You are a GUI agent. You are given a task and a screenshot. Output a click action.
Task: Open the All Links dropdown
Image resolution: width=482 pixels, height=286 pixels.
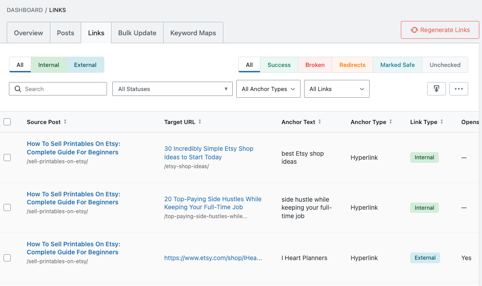pos(337,89)
